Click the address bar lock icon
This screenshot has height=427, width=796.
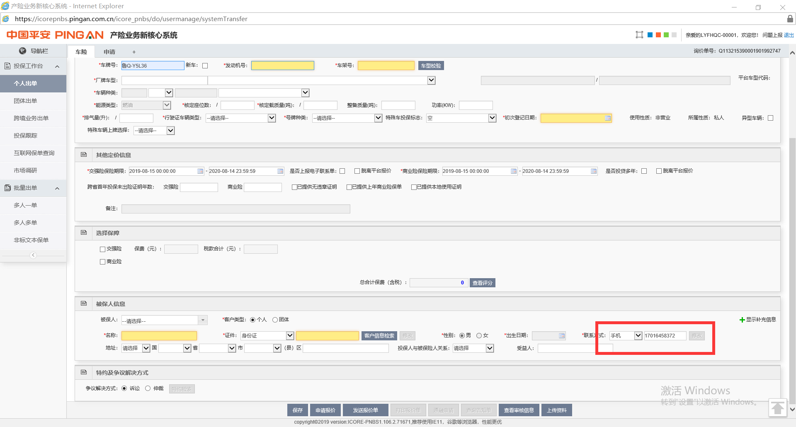click(x=790, y=19)
